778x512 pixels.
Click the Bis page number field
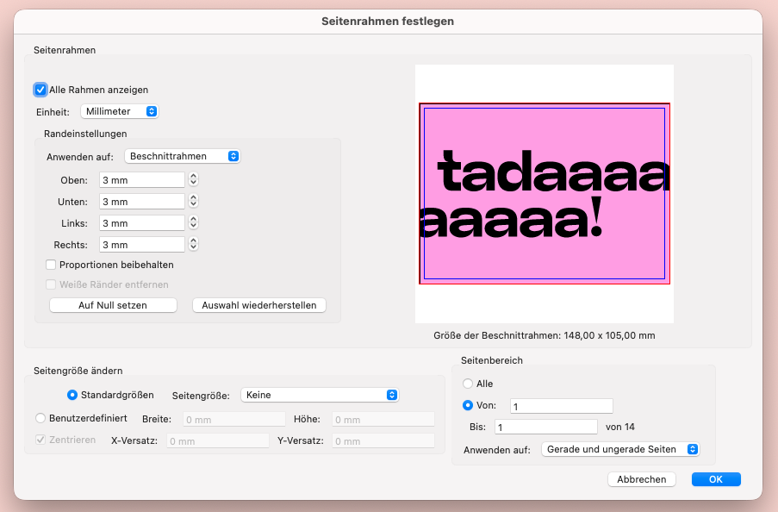[545, 427]
